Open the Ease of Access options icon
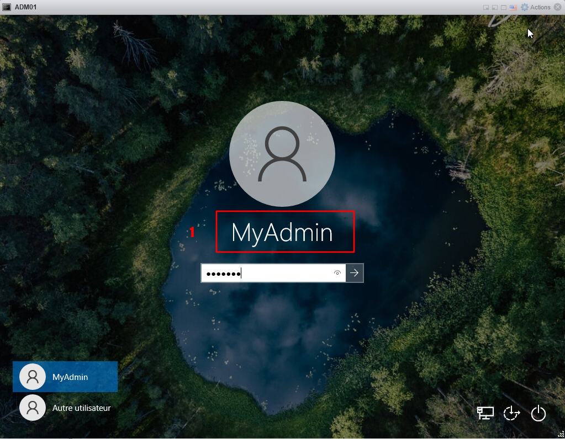This screenshot has width=565, height=439. [512, 414]
